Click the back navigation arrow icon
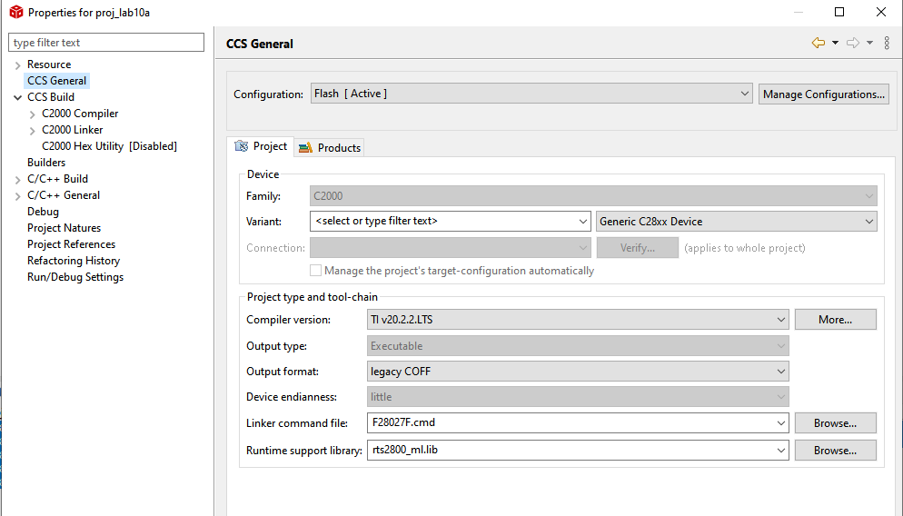Viewport: 903px width, 516px height. click(x=818, y=44)
